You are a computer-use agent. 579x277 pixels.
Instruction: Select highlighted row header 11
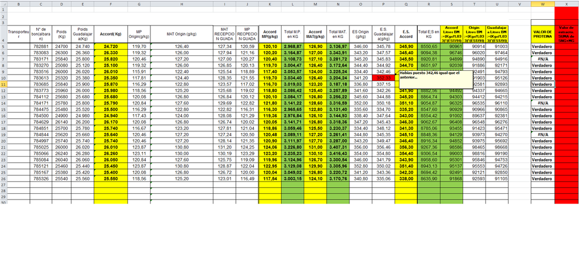click(x=3, y=84)
